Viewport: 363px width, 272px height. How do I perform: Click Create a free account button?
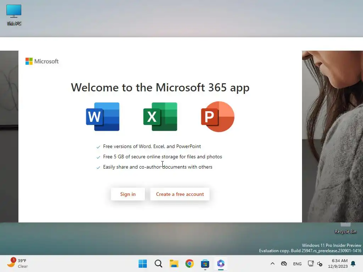pos(180,194)
